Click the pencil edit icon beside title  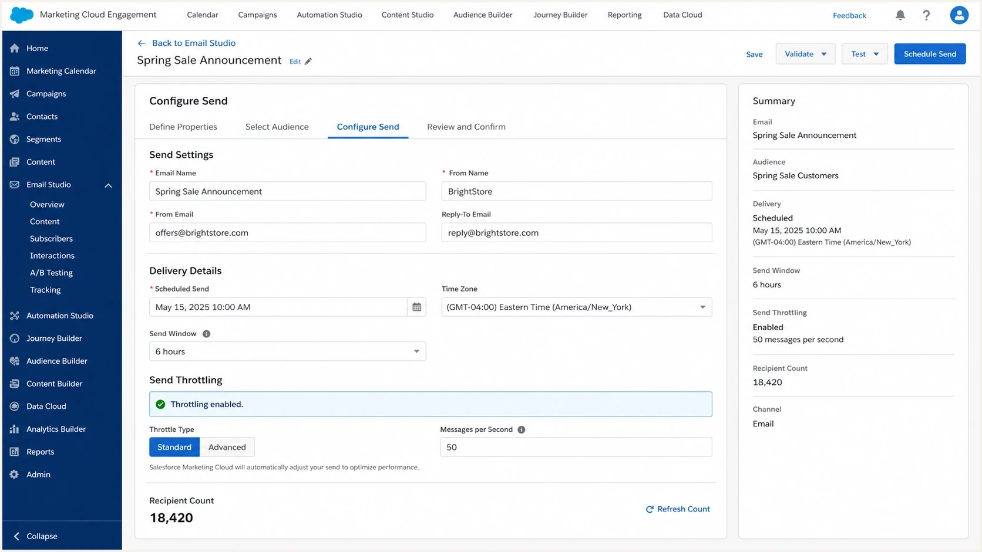[x=308, y=62]
